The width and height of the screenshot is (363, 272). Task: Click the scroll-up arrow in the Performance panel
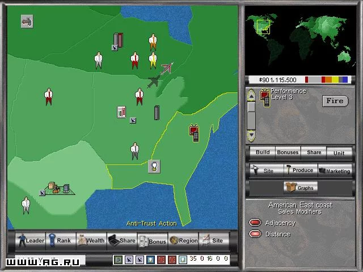coord(251,95)
